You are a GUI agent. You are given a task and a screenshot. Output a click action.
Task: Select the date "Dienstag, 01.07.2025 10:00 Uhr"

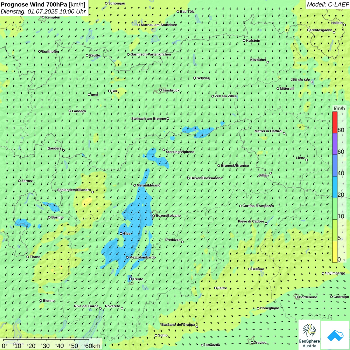click(x=43, y=11)
